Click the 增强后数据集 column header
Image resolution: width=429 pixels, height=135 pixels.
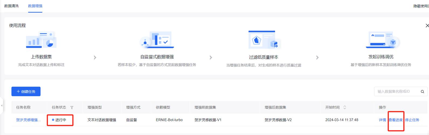click(x=275, y=107)
